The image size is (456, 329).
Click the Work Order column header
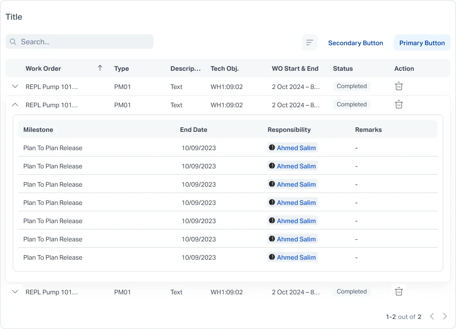click(x=43, y=68)
